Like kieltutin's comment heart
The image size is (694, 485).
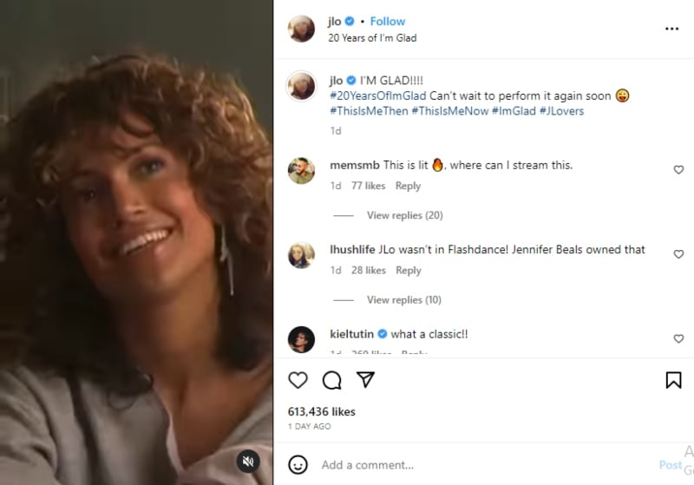[678, 338]
